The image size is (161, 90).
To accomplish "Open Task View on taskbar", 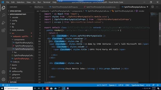I will click(39, 88).
